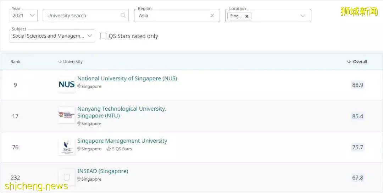Image resolution: width=383 pixels, height=193 pixels.
Task: Open National University of Singapore (NUS) link
Action: 127,78
